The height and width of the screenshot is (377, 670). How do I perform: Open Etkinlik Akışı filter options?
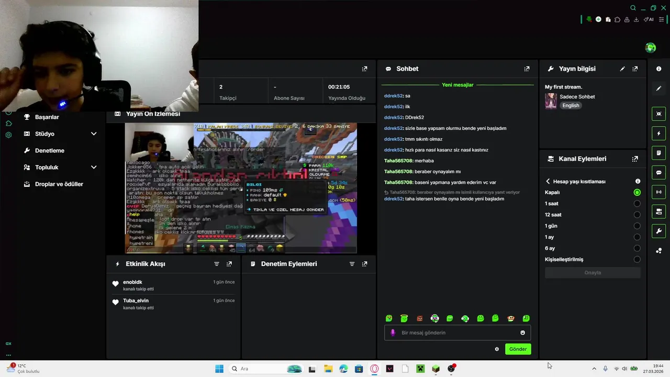coord(217,264)
